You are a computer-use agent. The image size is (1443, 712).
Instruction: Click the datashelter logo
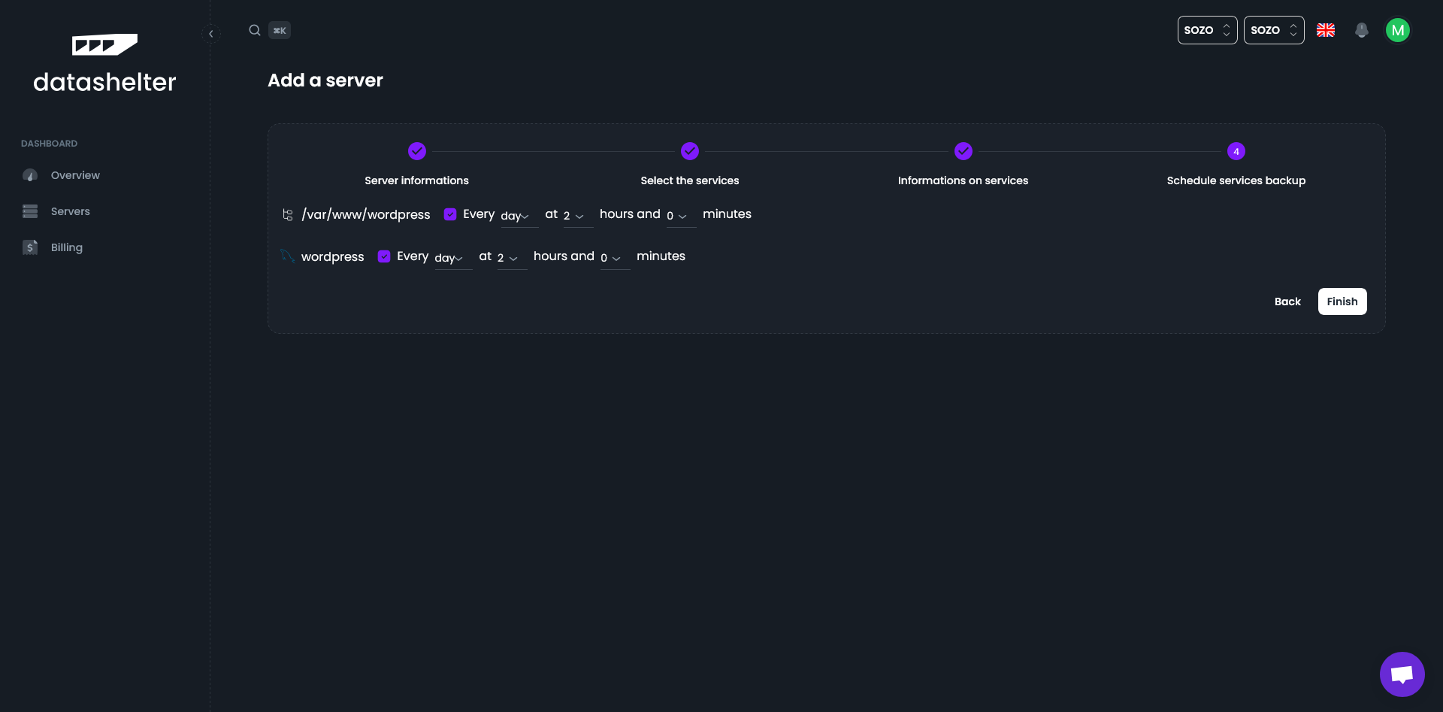pos(104,63)
